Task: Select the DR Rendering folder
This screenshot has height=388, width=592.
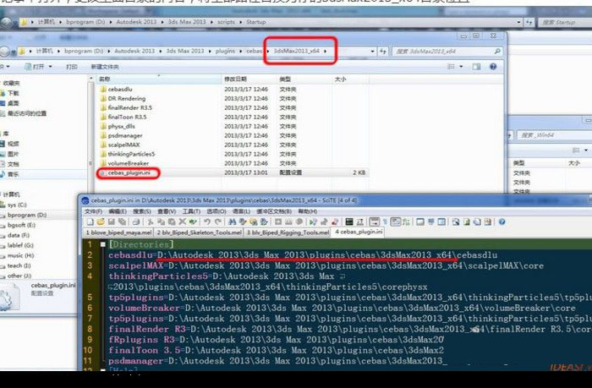Action: [127, 99]
